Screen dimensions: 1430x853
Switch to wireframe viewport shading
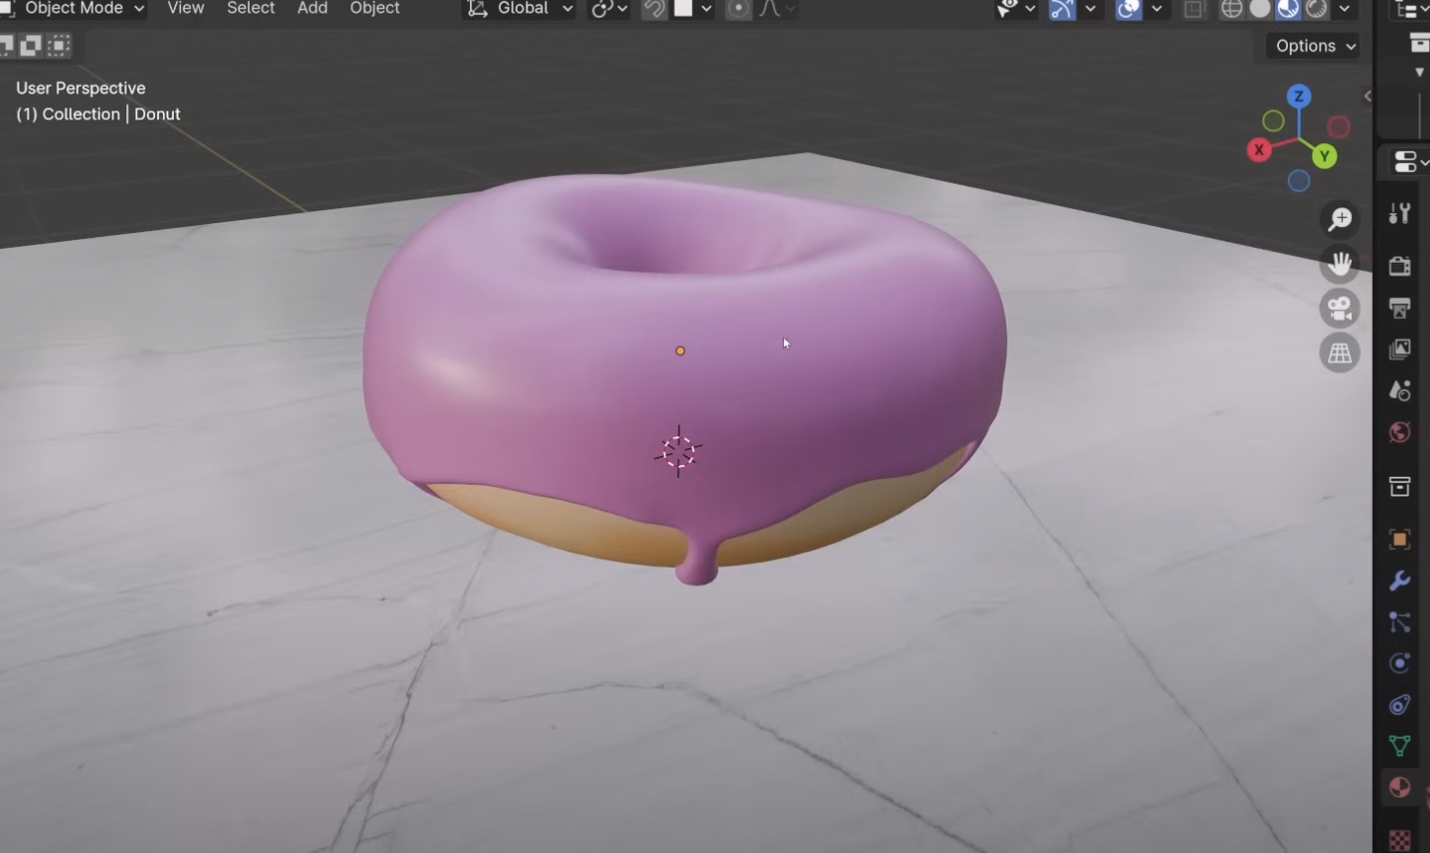coord(1231,8)
